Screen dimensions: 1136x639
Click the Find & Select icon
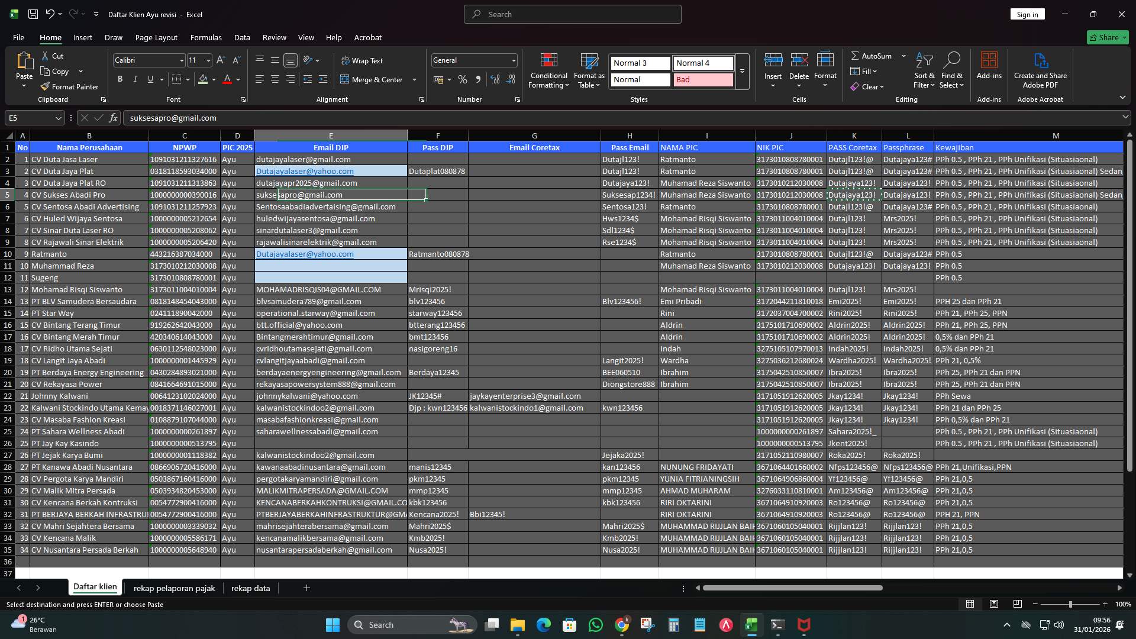tap(952, 70)
